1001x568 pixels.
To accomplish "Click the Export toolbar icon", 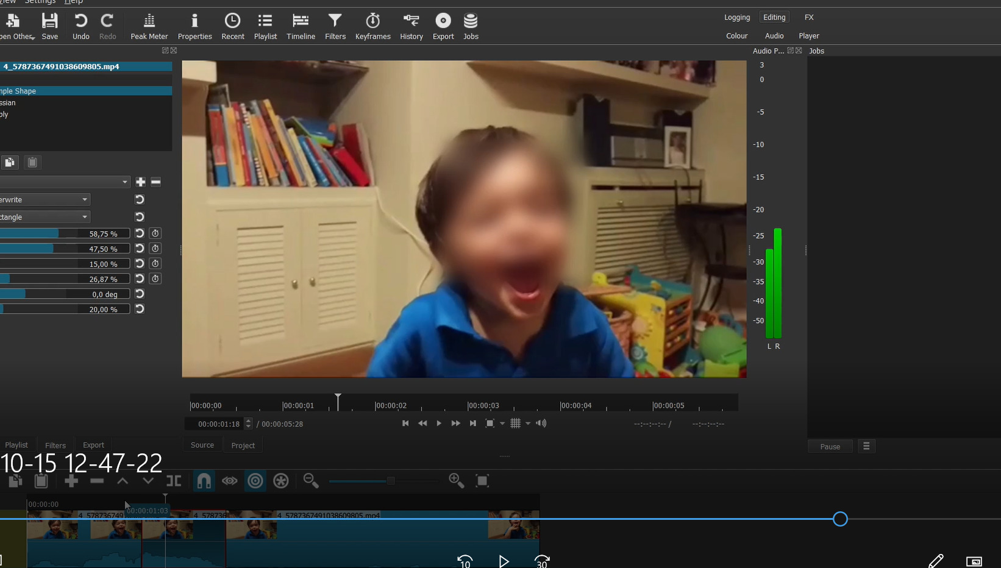I will click(x=443, y=27).
